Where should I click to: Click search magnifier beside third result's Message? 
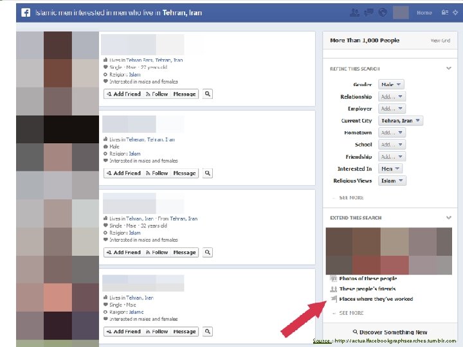pos(208,253)
